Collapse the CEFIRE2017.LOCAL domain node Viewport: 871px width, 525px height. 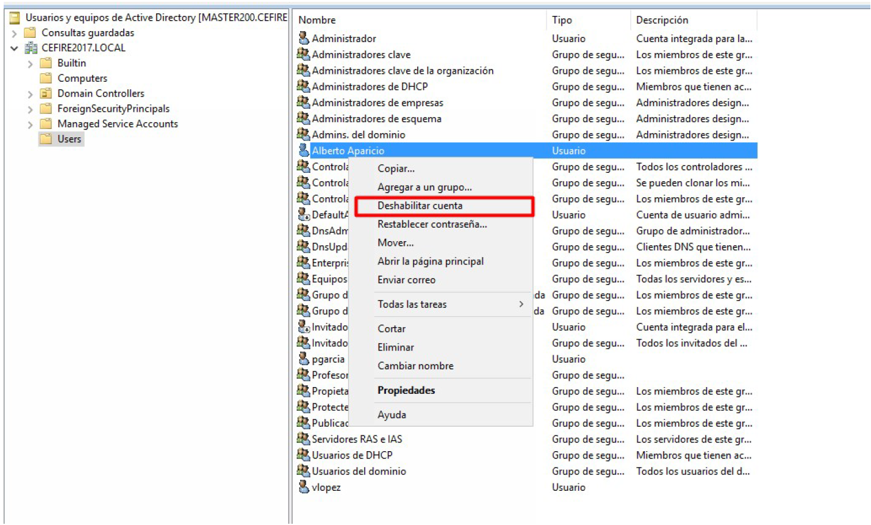15,48
